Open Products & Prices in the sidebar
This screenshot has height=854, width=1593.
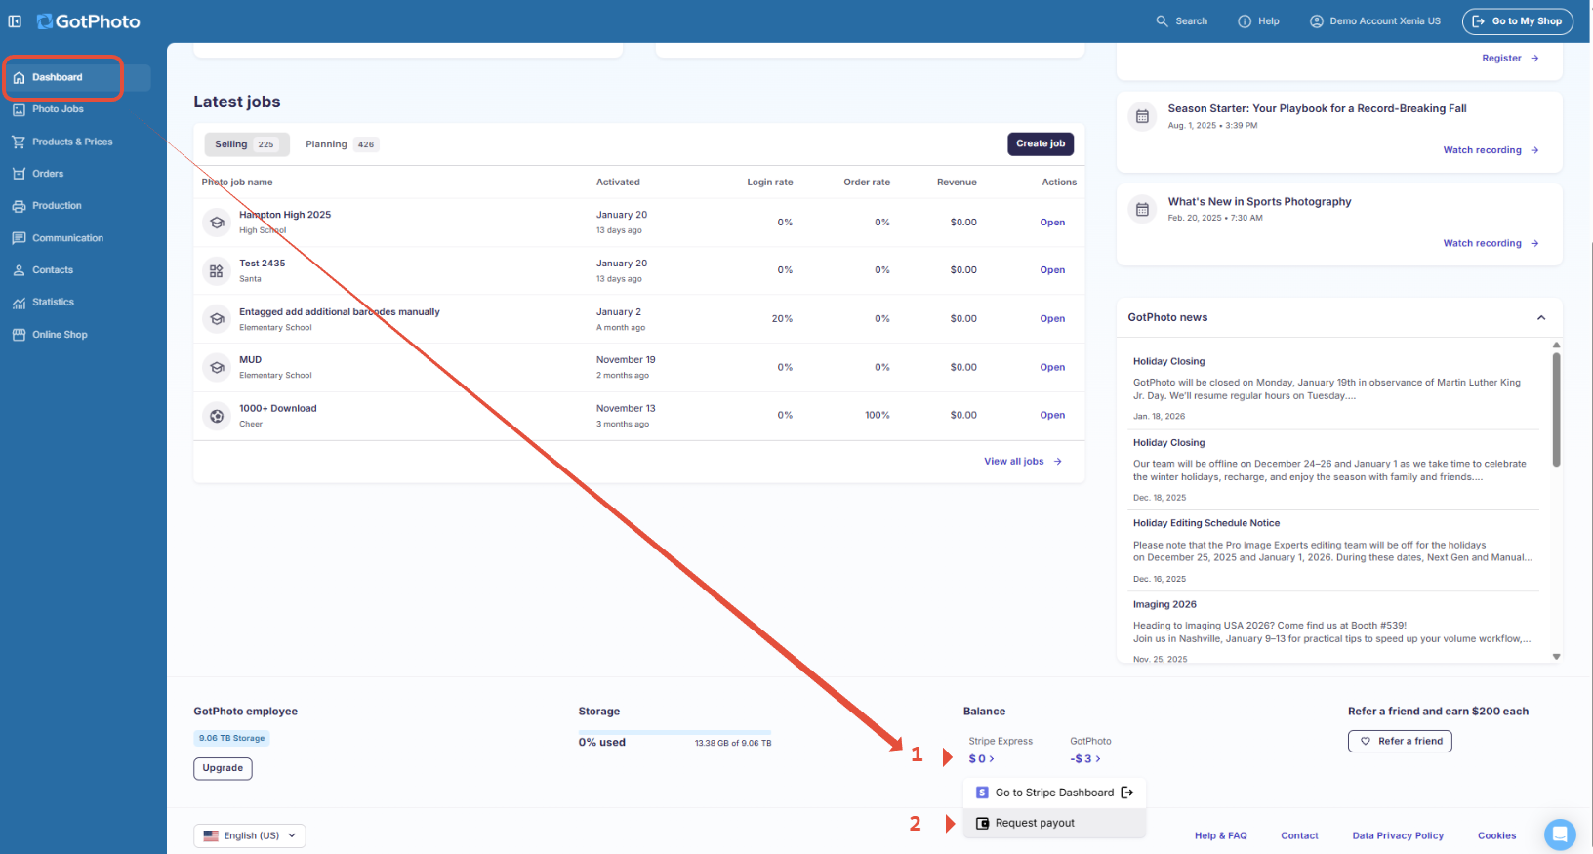coord(72,142)
